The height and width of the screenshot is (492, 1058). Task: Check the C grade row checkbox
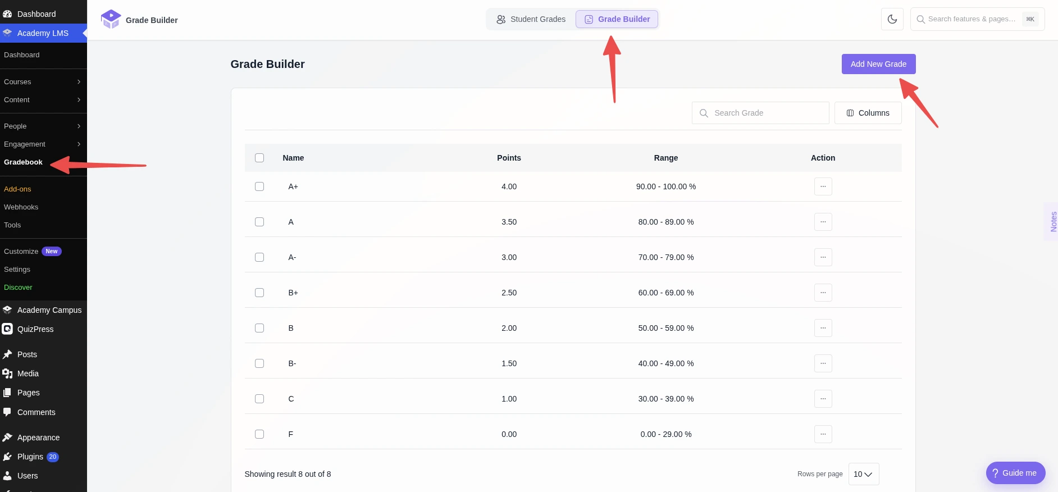pos(259,399)
